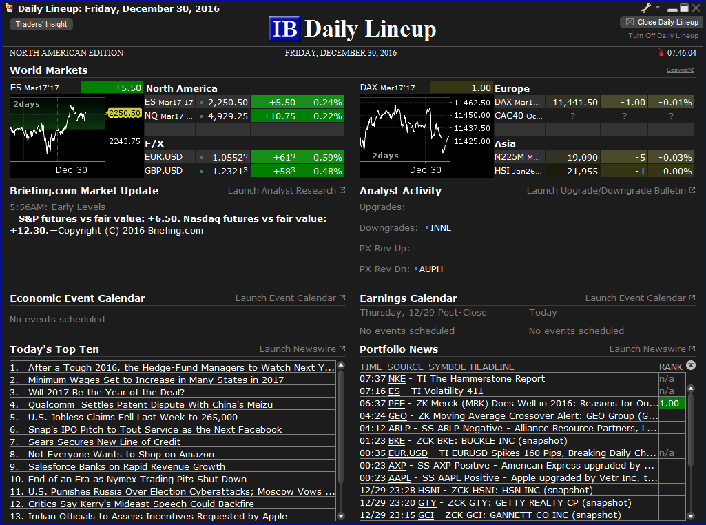The image size is (706, 525).
Task: Click the Turn Off Daily Lineup link
Action: point(663,36)
